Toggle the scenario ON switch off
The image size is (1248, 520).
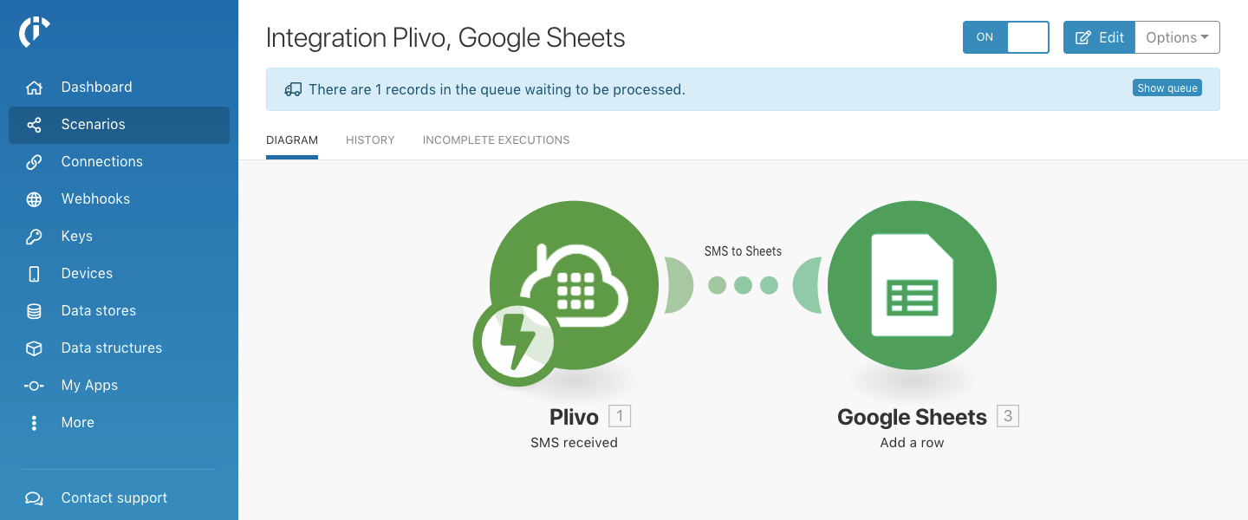[x=1006, y=37]
